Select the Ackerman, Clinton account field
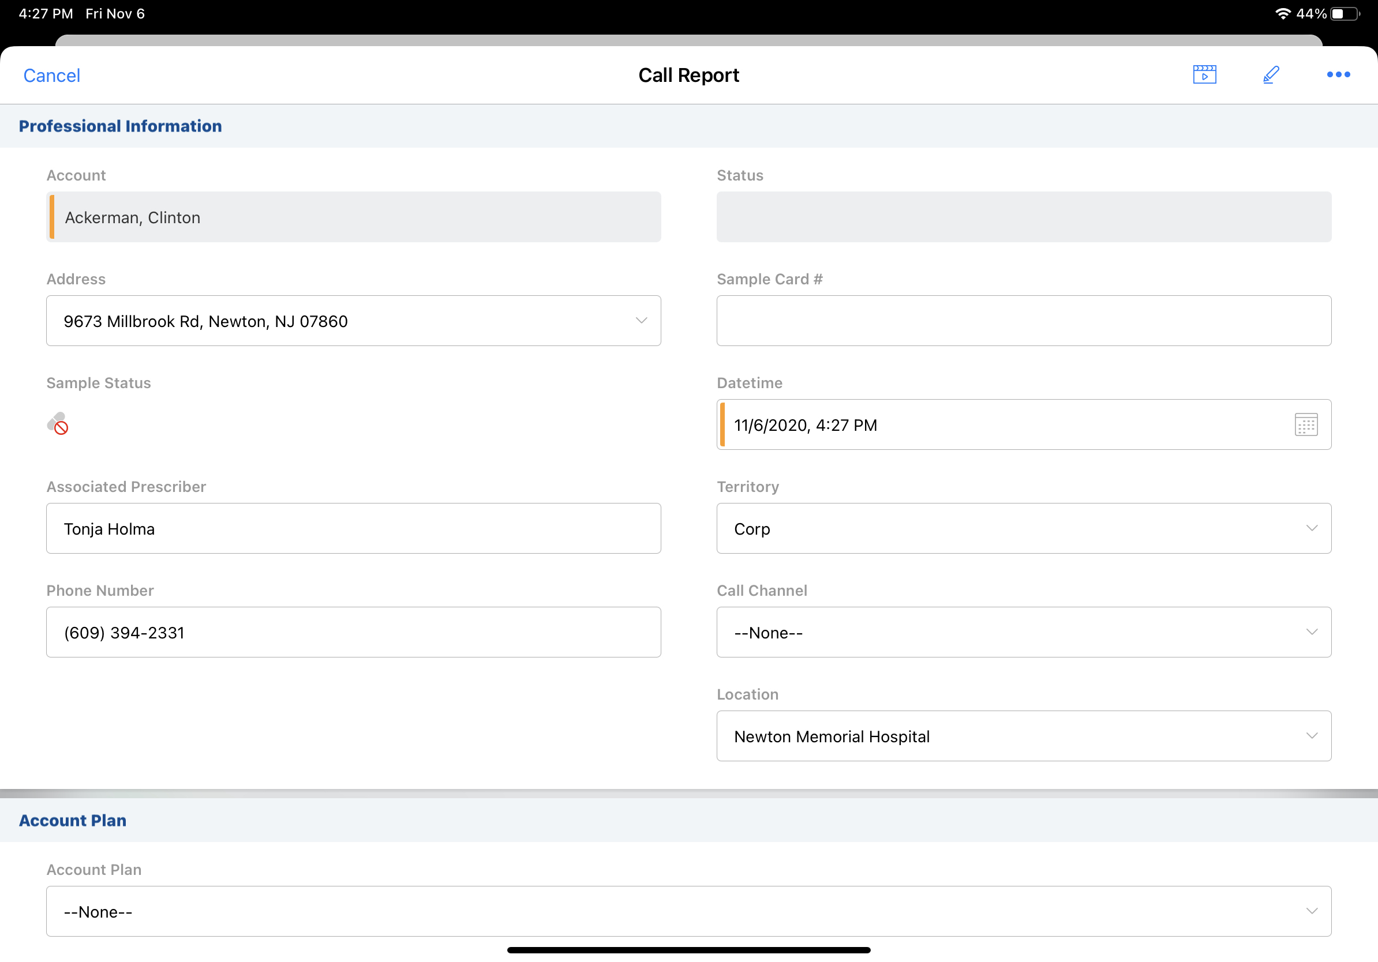The width and height of the screenshot is (1378, 962). coord(354,217)
